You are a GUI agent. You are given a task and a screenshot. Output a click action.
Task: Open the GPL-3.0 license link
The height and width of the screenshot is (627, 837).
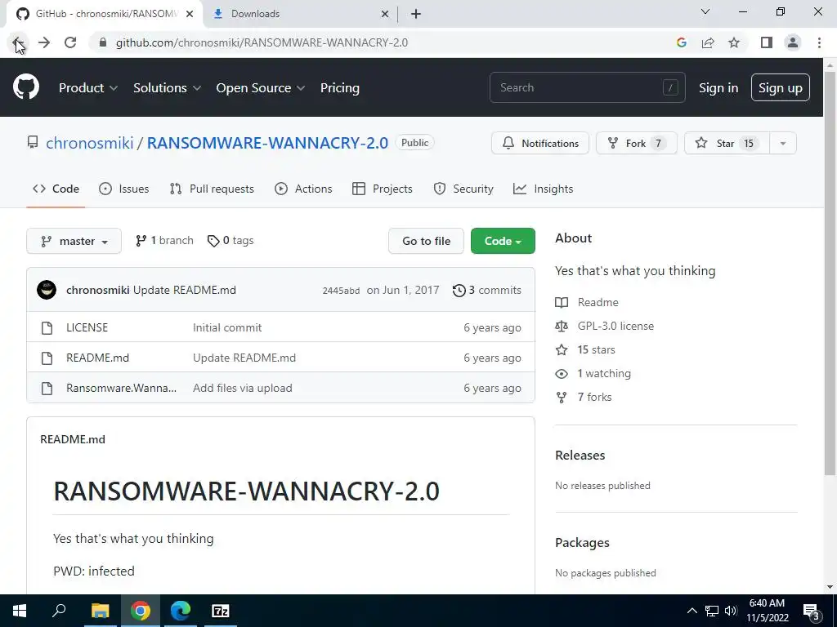coord(615,326)
